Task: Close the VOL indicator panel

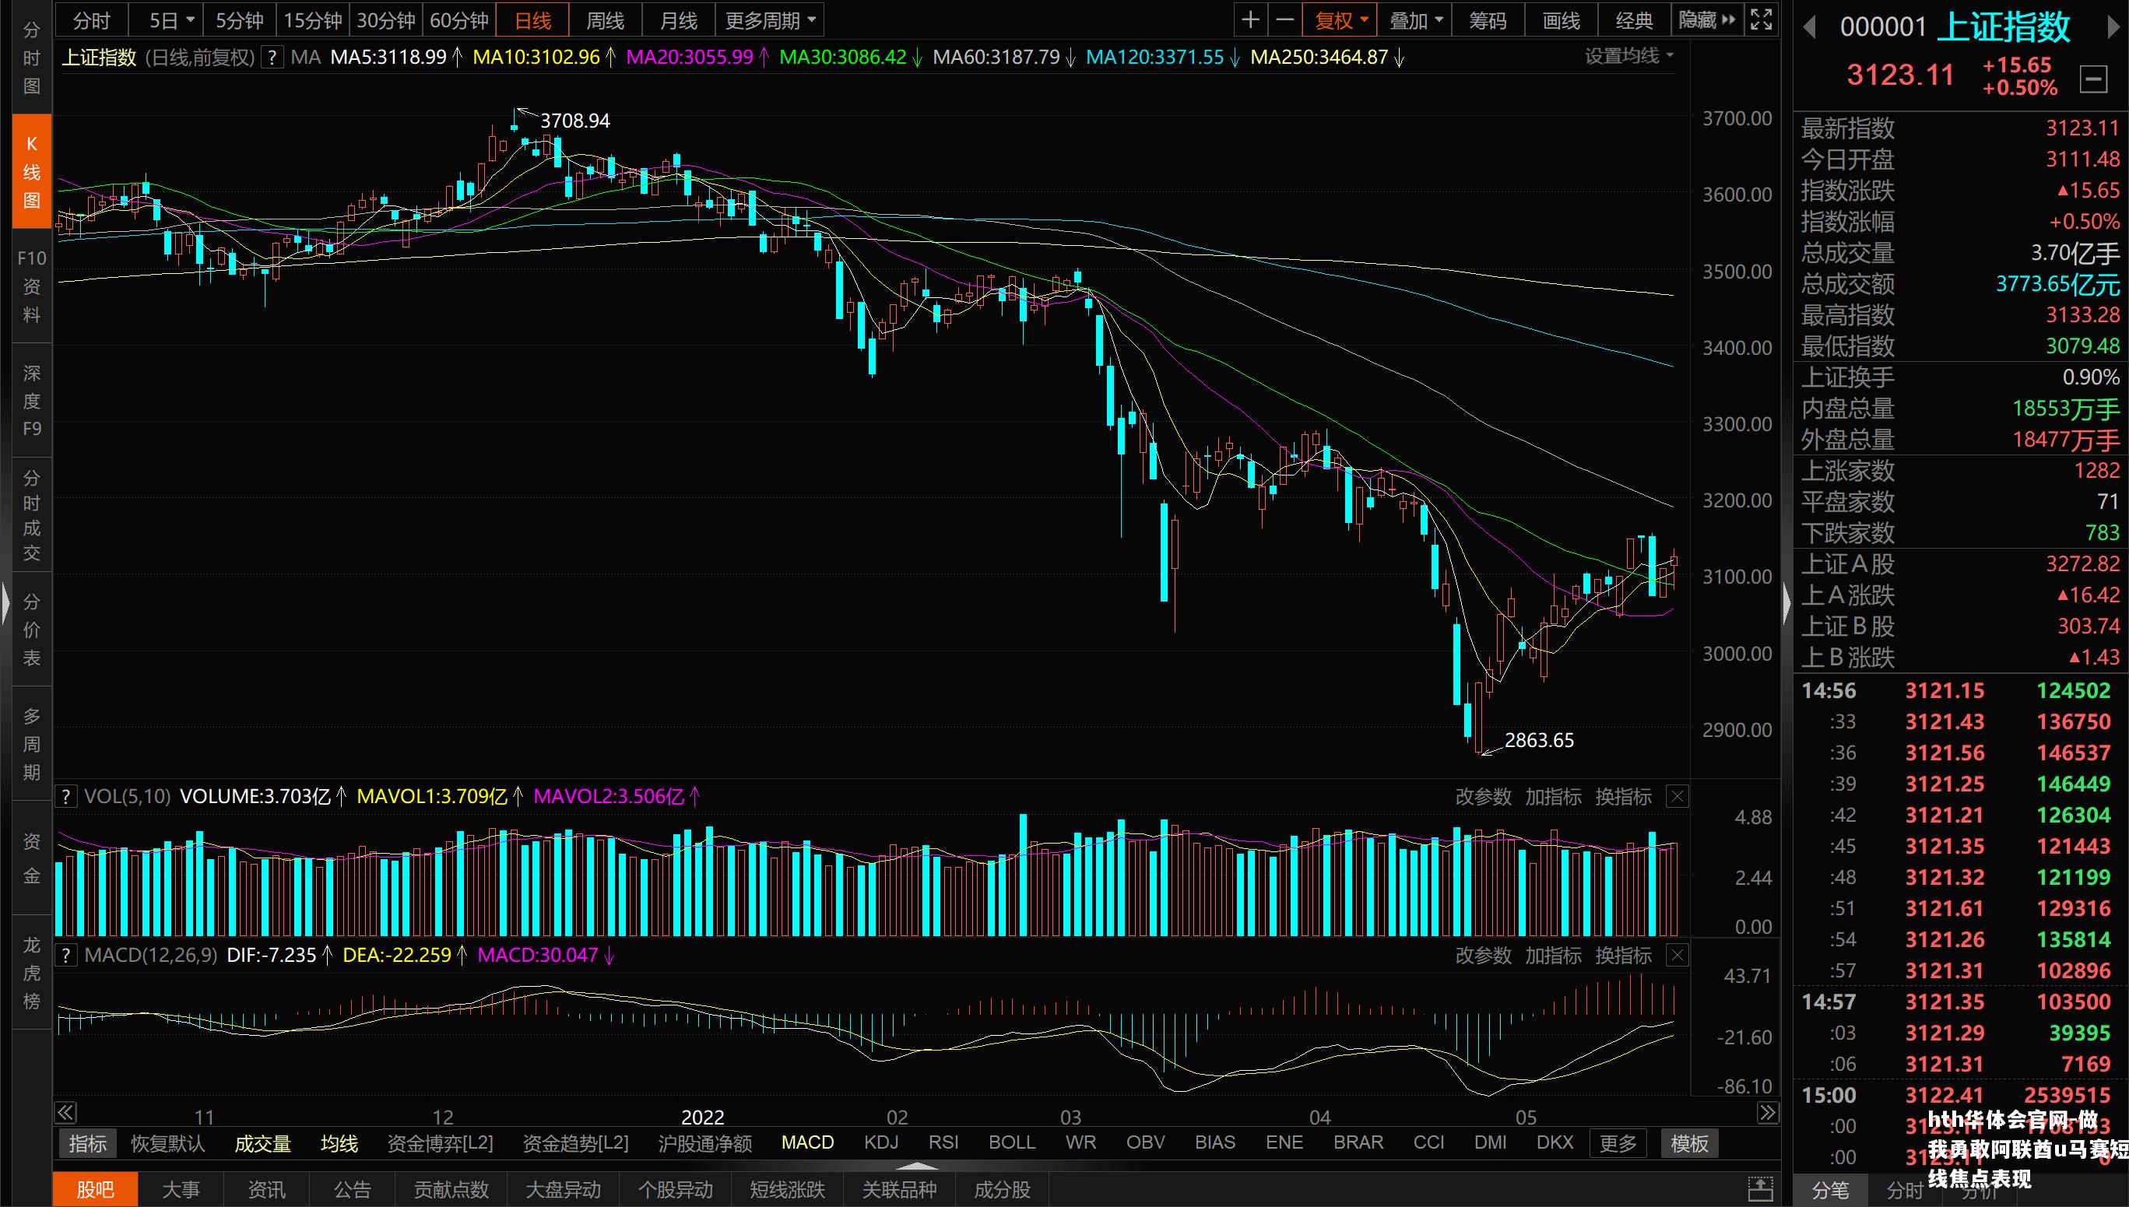Action: coord(1678,797)
